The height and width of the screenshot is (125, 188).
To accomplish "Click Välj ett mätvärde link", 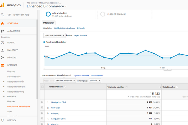I will [81, 36].
